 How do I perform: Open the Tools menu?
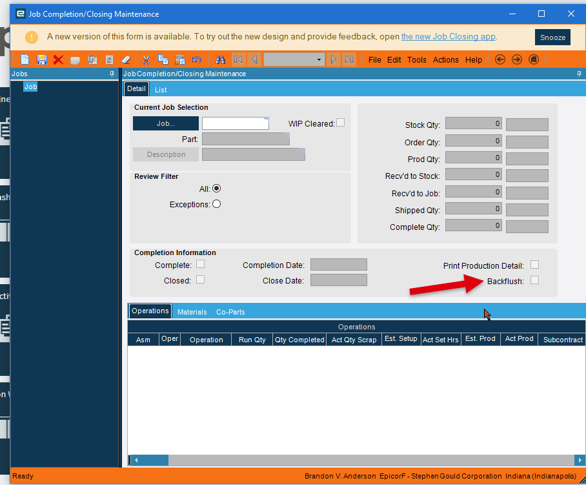417,60
